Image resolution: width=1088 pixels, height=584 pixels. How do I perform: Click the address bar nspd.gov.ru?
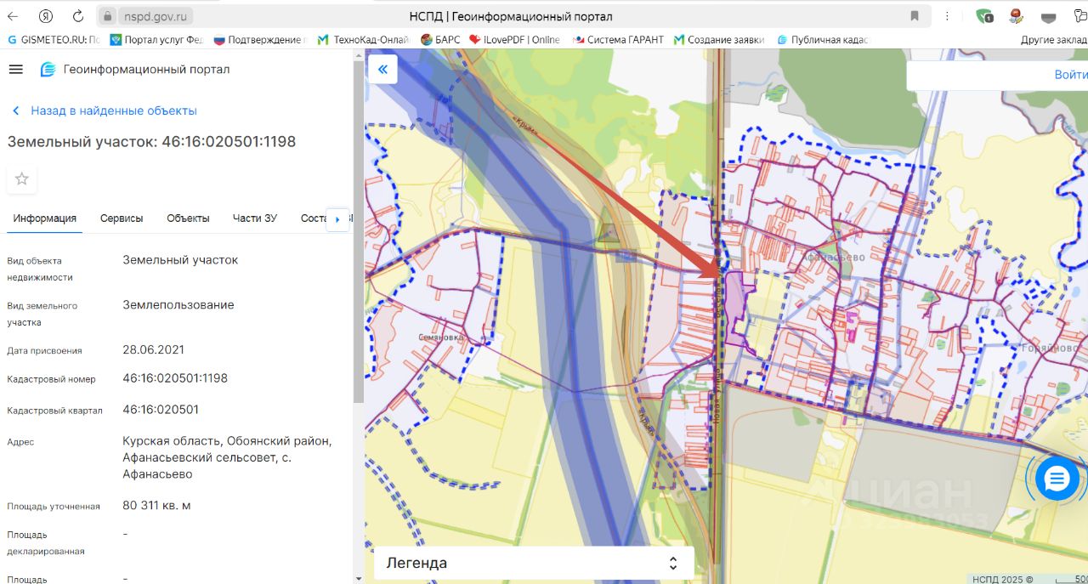click(x=156, y=16)
